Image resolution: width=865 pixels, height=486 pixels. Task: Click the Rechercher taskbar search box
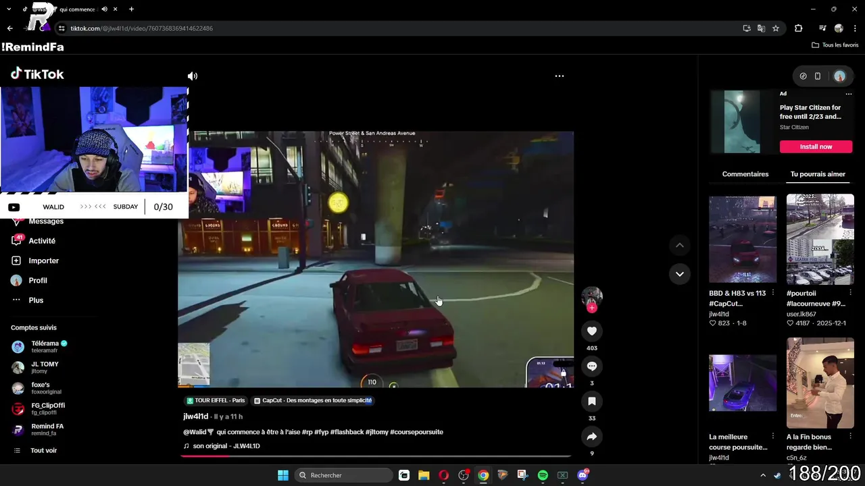click(344, 475)
